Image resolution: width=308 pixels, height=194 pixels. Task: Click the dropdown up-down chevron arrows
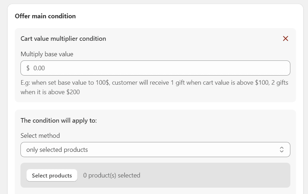282,150
